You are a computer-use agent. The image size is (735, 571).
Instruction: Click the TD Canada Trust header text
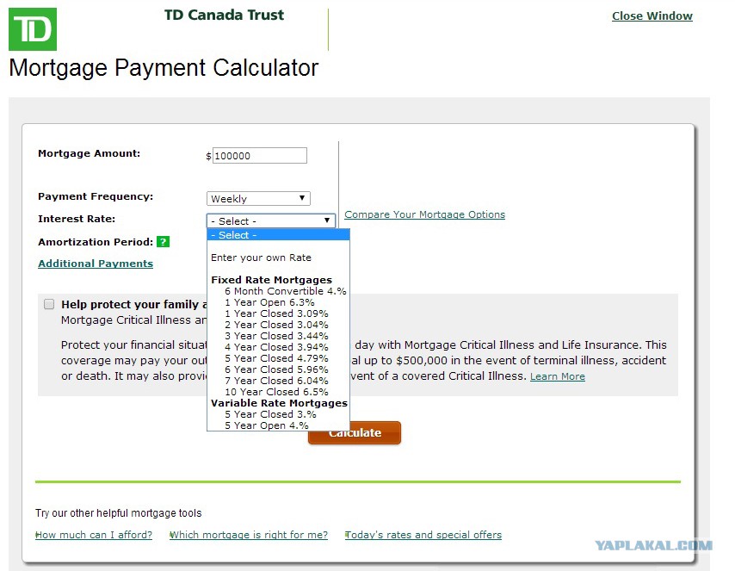pos(224,15)
